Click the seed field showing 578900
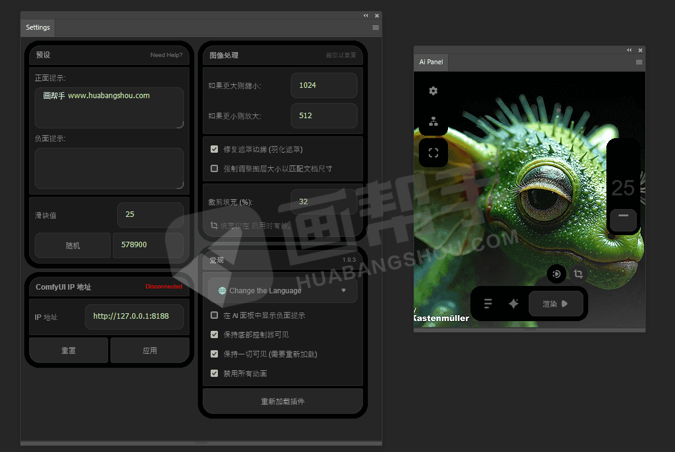 click(x=148, y=245)
